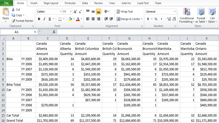This screenshot has height=123, width=219.
Task: Expand the General number format dropdown
Action: 175,12
